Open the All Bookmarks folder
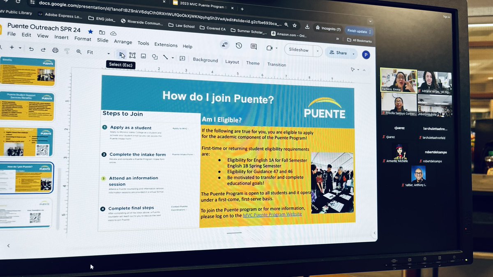Viewport: 493px width, 277px height. [x=359, y=41]
